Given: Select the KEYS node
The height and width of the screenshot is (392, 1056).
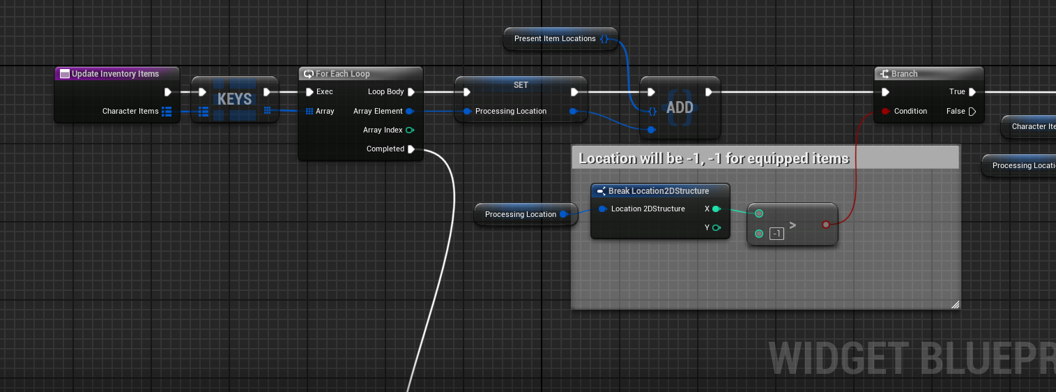Looking at the screenshot, I should point(234,99).
